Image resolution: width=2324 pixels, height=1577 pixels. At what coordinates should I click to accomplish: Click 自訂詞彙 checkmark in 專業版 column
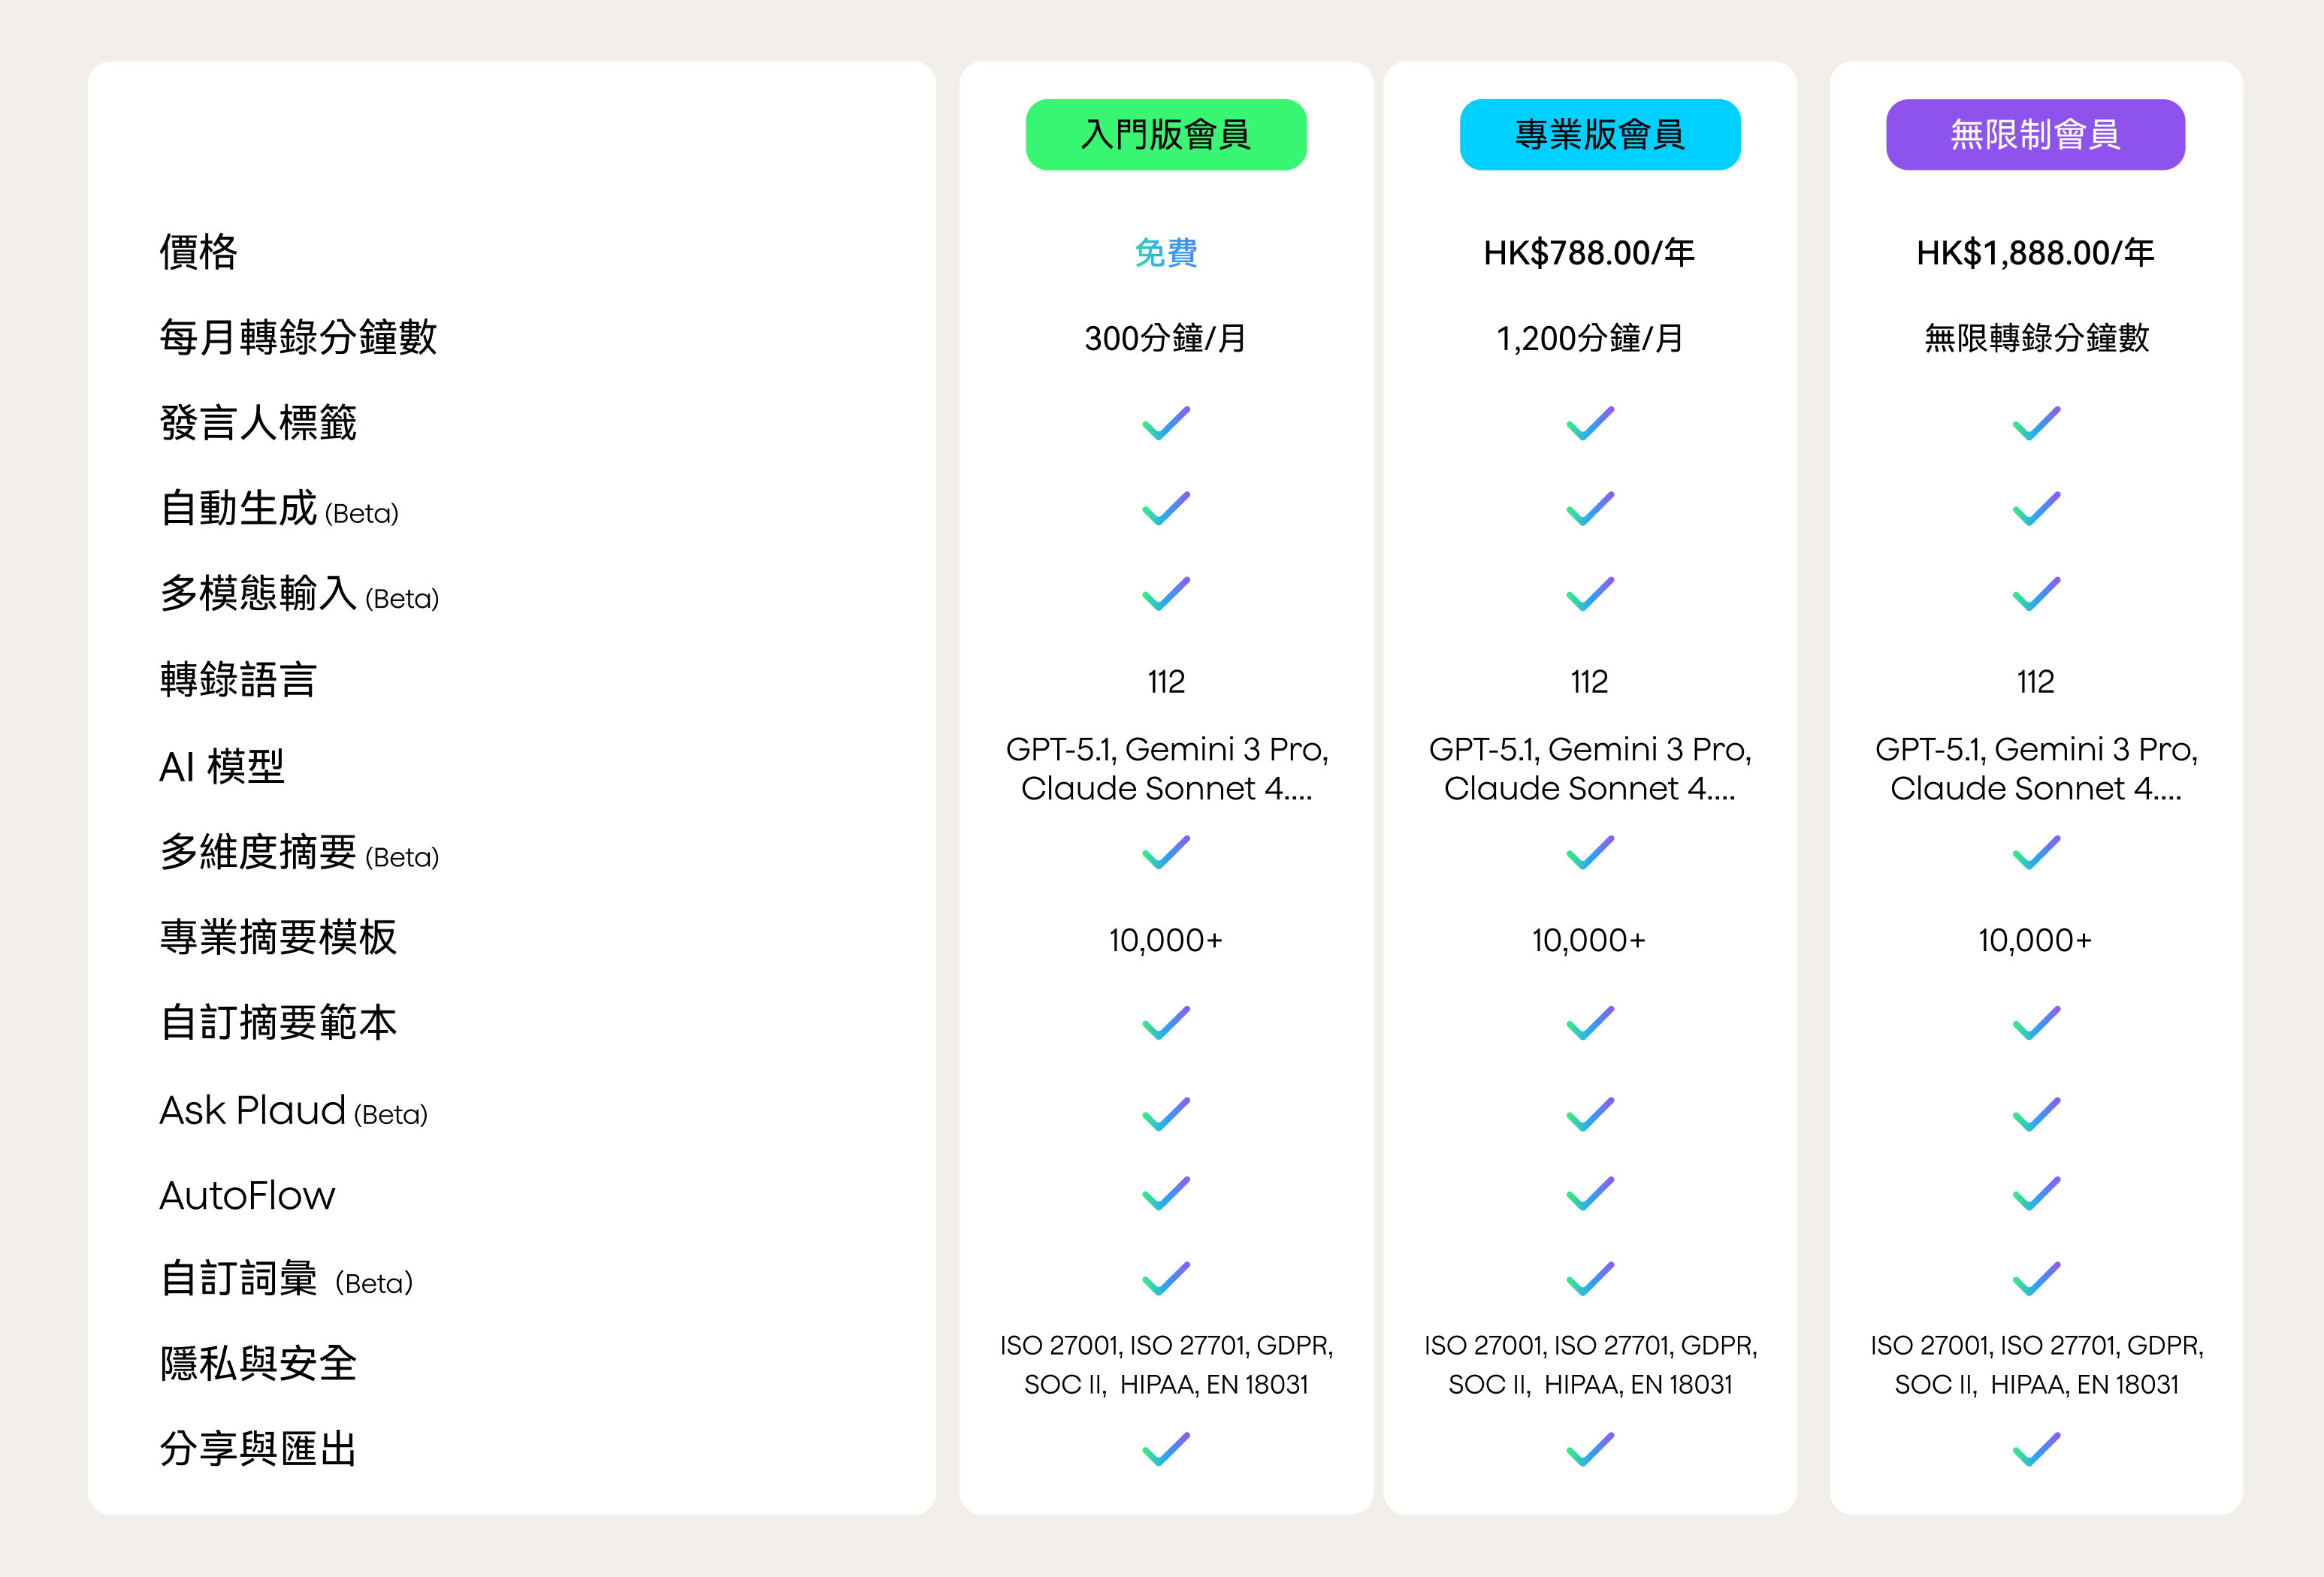[x=1590, y=1279]
